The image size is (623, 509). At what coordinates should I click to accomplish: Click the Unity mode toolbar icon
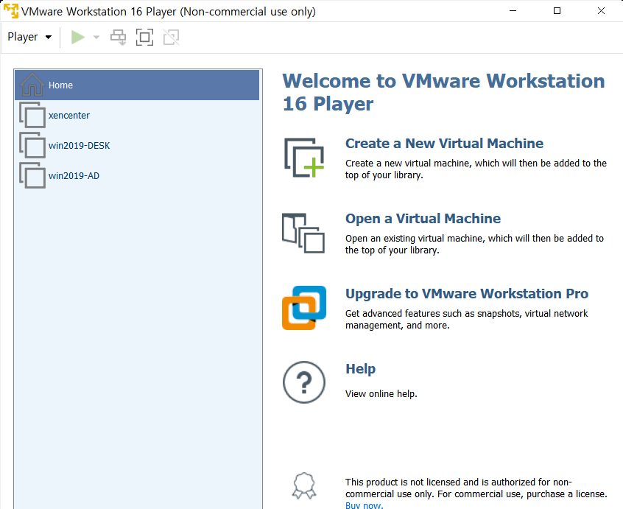(x=172, y=38)
